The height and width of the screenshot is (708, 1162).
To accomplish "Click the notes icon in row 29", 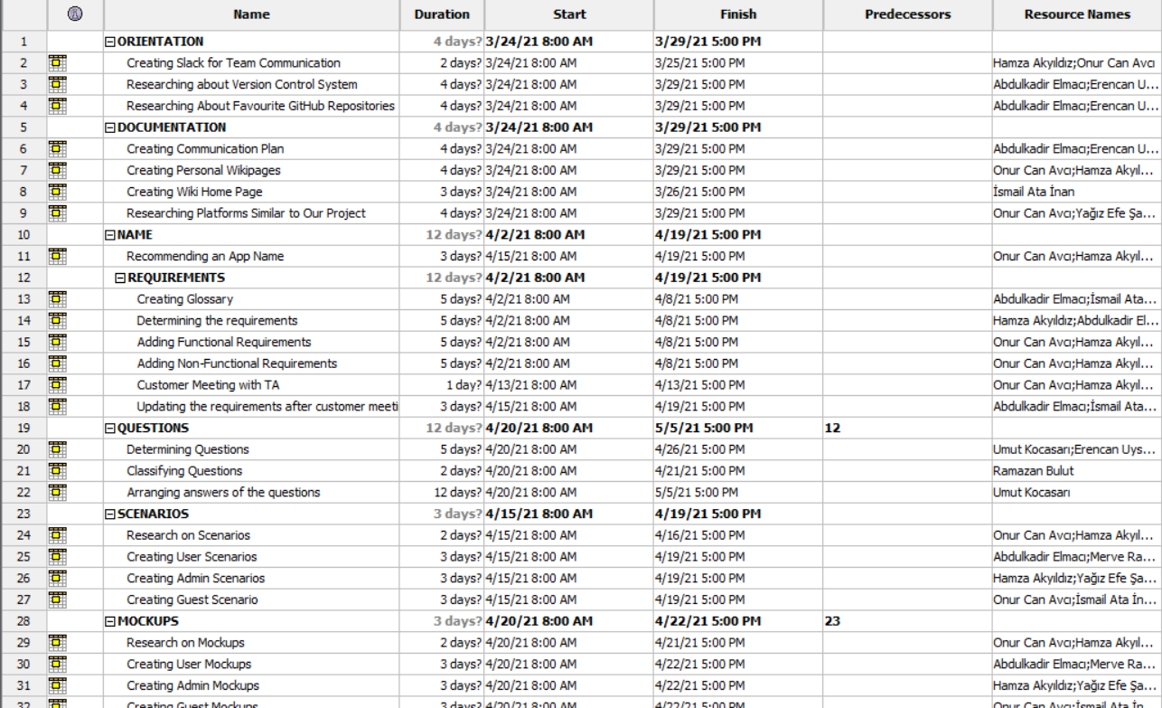I will 57,643.
